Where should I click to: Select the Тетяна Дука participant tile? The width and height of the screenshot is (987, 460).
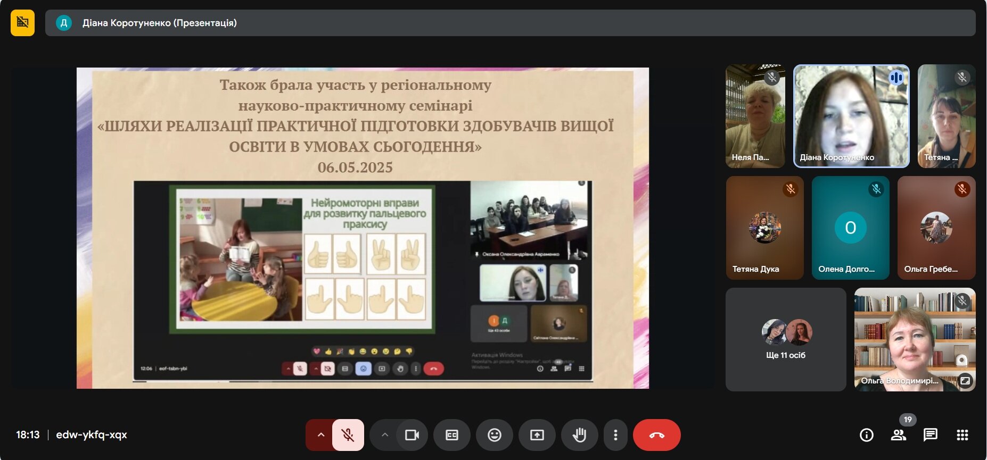coord(765,228)
